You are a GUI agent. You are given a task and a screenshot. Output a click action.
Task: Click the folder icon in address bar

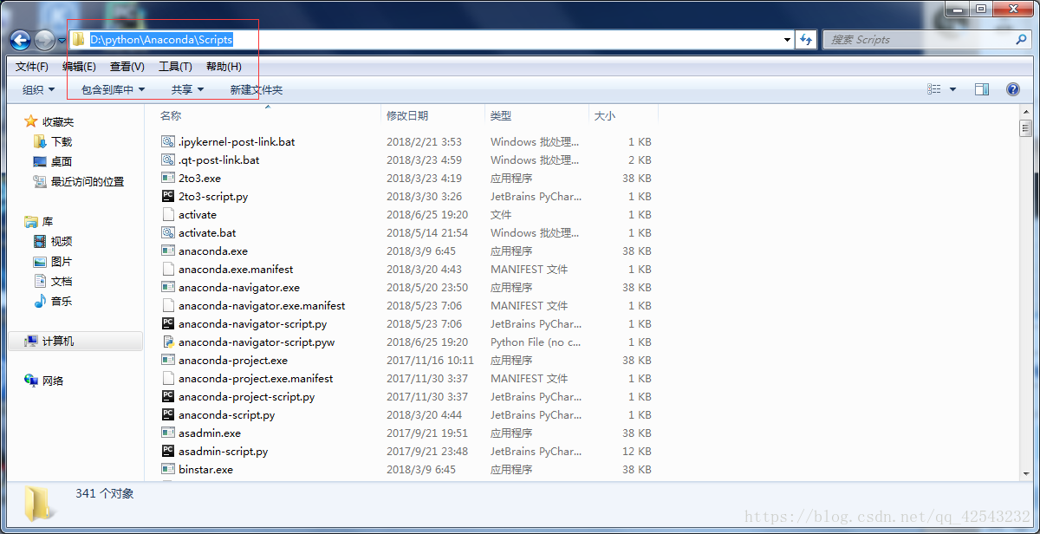point(78,40)
